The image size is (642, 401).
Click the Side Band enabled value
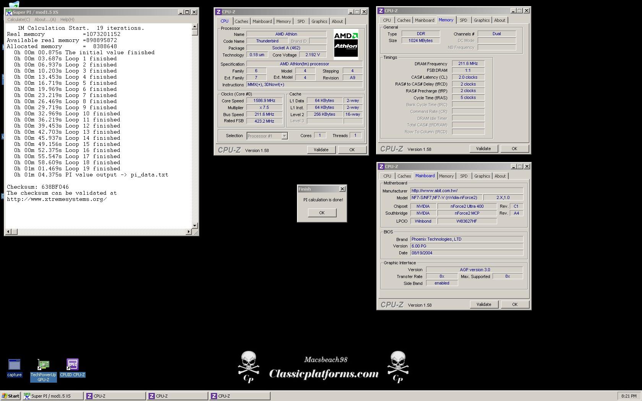point(442,283)
